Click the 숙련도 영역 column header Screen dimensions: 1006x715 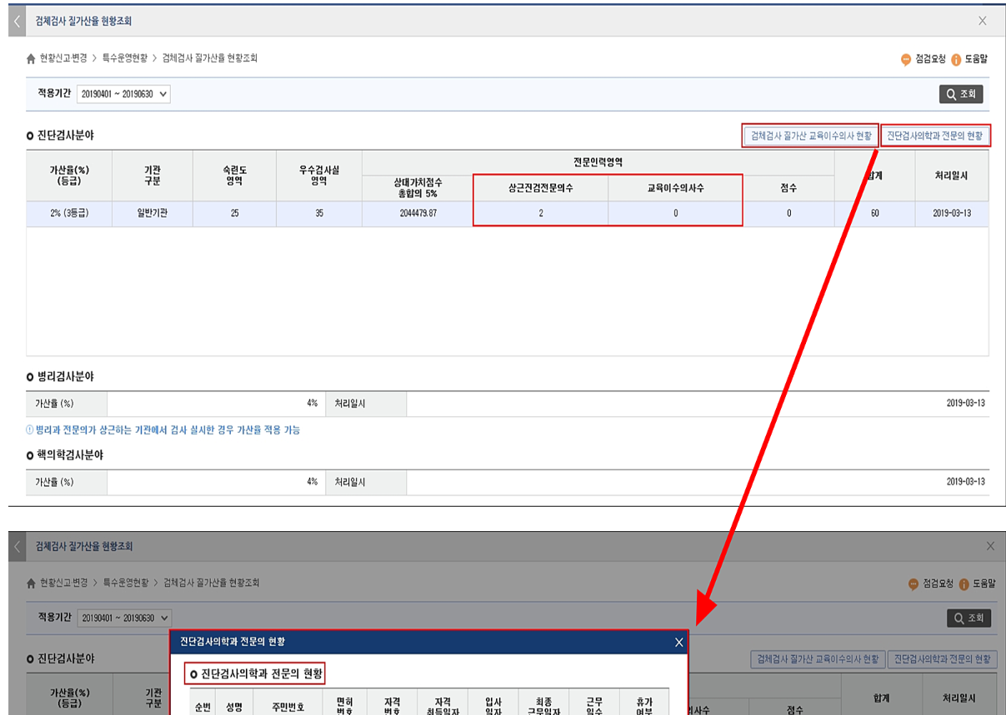click(x=235, y=176)
